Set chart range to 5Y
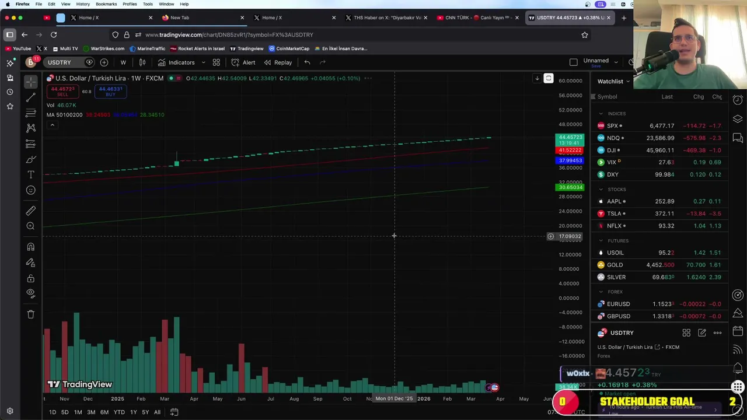747x420 pixels. (x=145, y=412)
